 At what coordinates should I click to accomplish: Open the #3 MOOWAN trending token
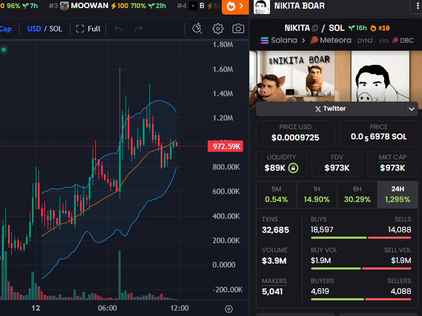click(108, 5)
